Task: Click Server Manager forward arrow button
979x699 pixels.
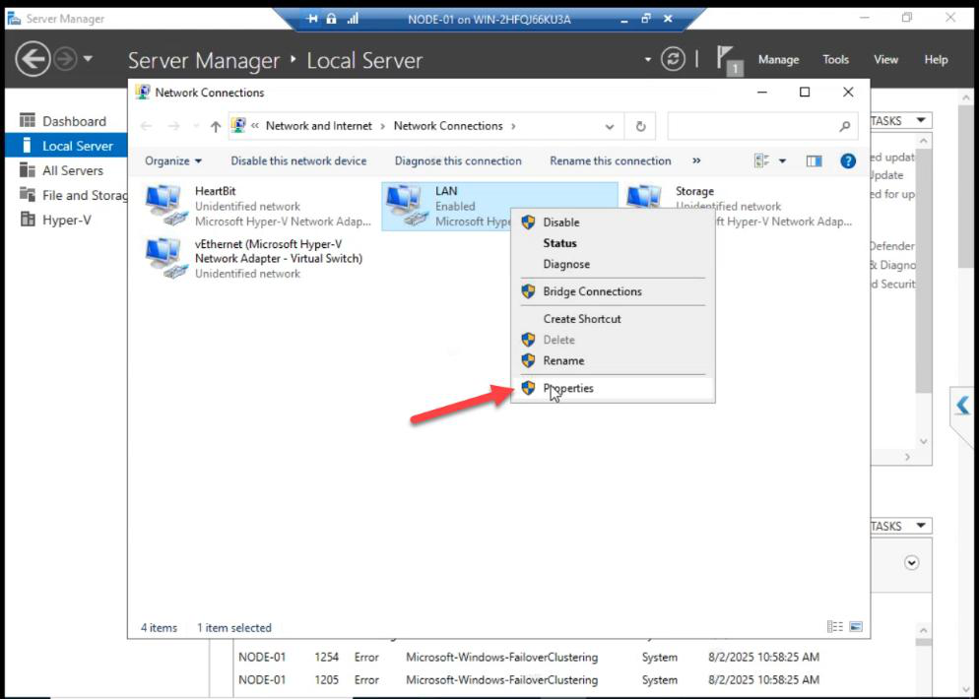Action: (x=65, y=60)
